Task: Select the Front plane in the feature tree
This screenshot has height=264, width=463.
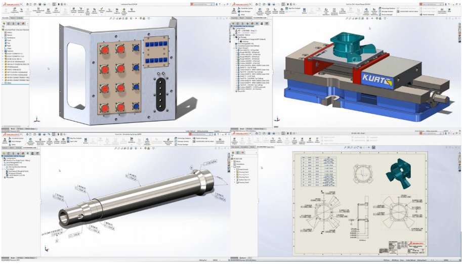Action: coord(8,40)
